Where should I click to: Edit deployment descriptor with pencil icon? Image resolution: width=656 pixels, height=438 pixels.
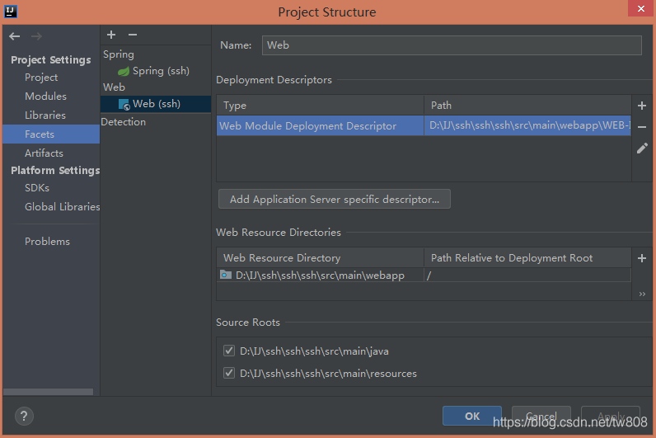tap(642, 148)
